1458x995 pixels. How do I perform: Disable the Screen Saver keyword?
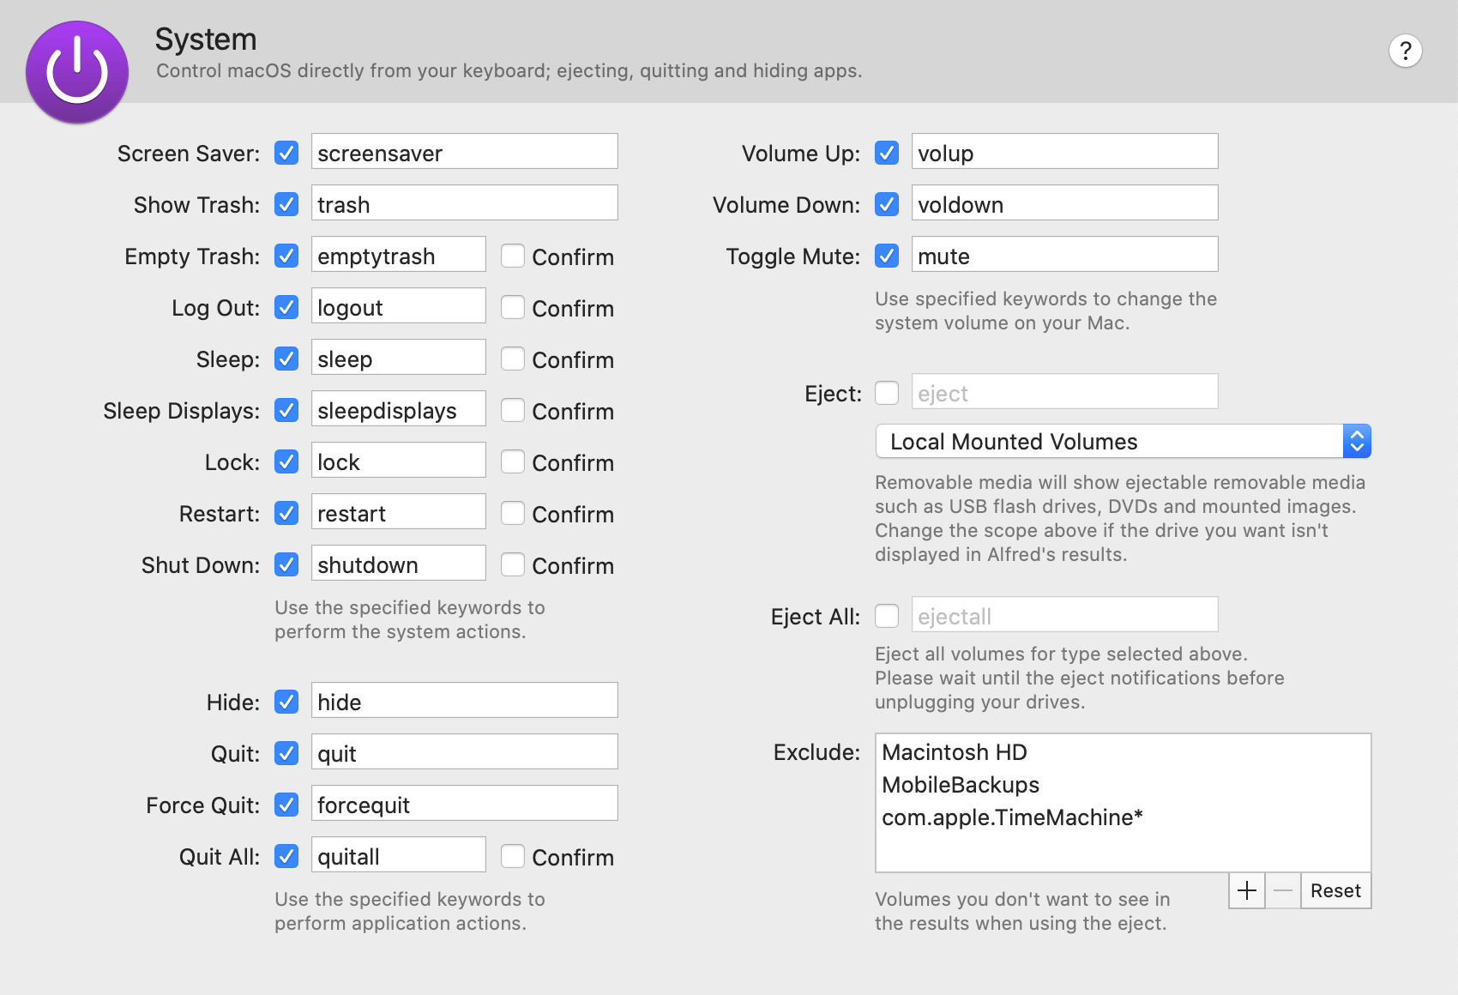(x=286, y=153)
